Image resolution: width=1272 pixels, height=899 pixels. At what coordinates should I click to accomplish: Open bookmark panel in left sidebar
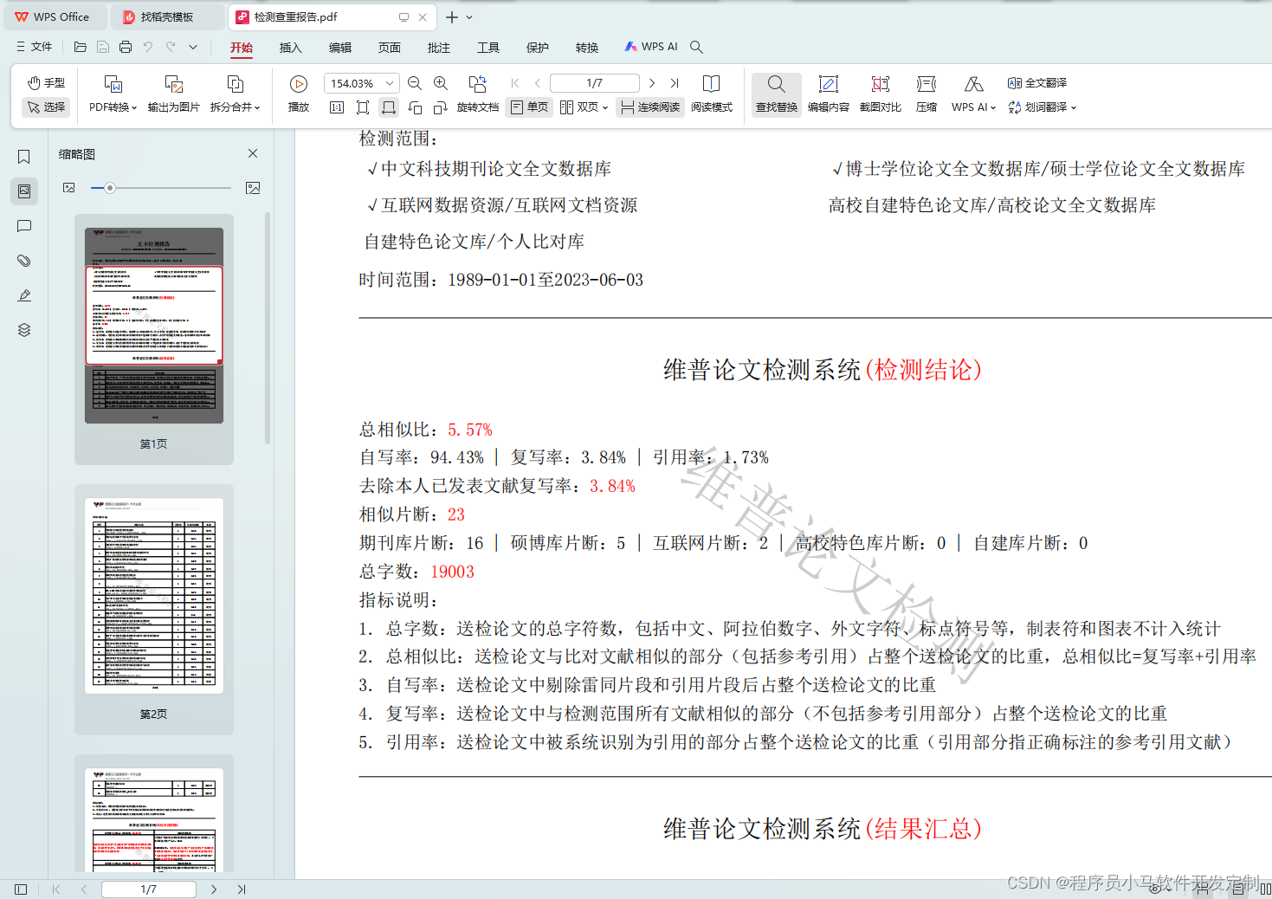tap(24, 157)
